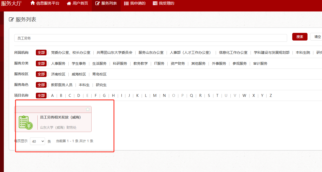Select 济南校区 campus
Screen dimensions: 322x172
pos(58,74)
